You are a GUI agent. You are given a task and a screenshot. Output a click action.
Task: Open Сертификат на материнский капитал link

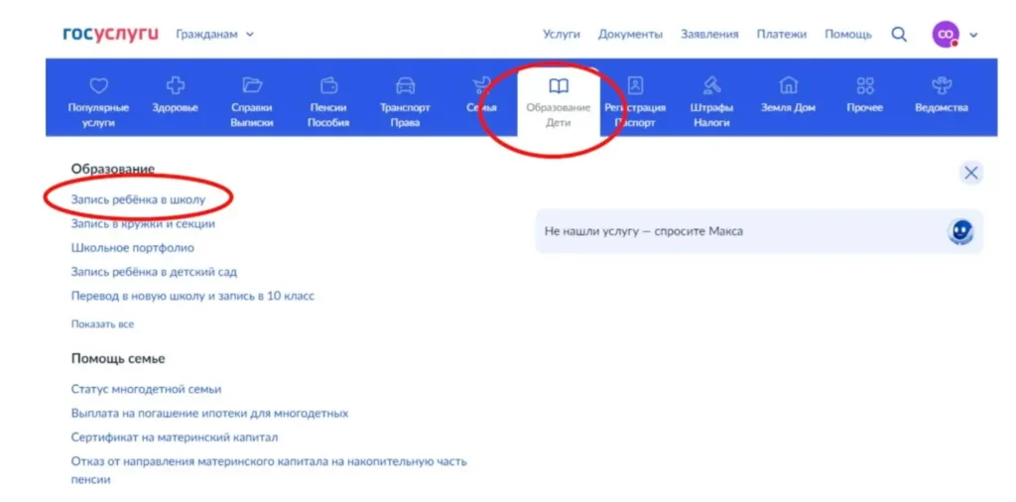175,438
